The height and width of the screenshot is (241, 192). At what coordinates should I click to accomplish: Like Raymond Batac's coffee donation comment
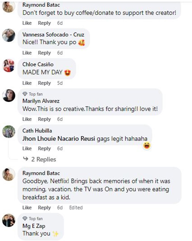pyautogui.click(x=27, y=23)
